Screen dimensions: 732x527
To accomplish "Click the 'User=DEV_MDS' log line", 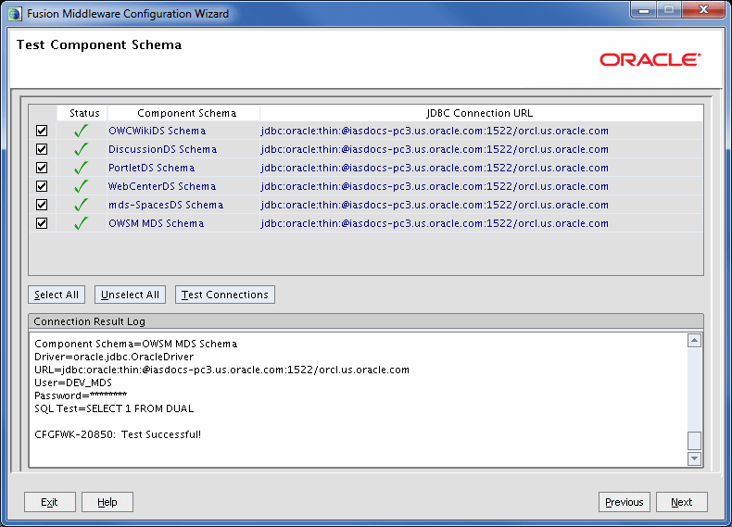I will click(x=73, y=383).
